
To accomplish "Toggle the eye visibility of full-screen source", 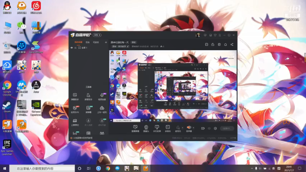I will [x=72, y=48].
